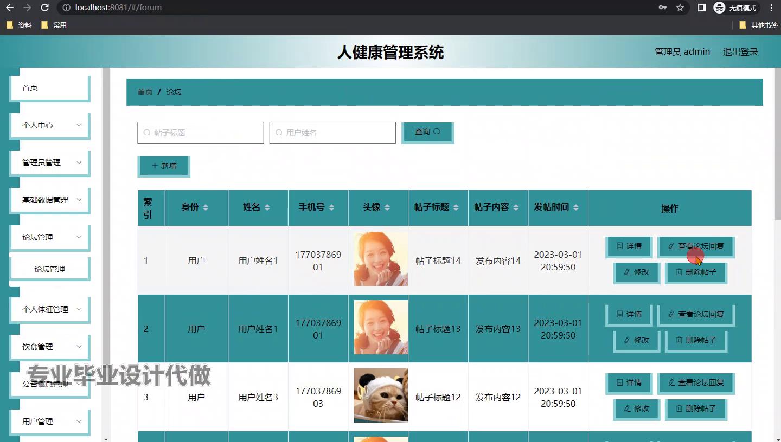Expand the 公告信息管理 sidebar menu
Screen dimensions: 781x442
[49, 384]
